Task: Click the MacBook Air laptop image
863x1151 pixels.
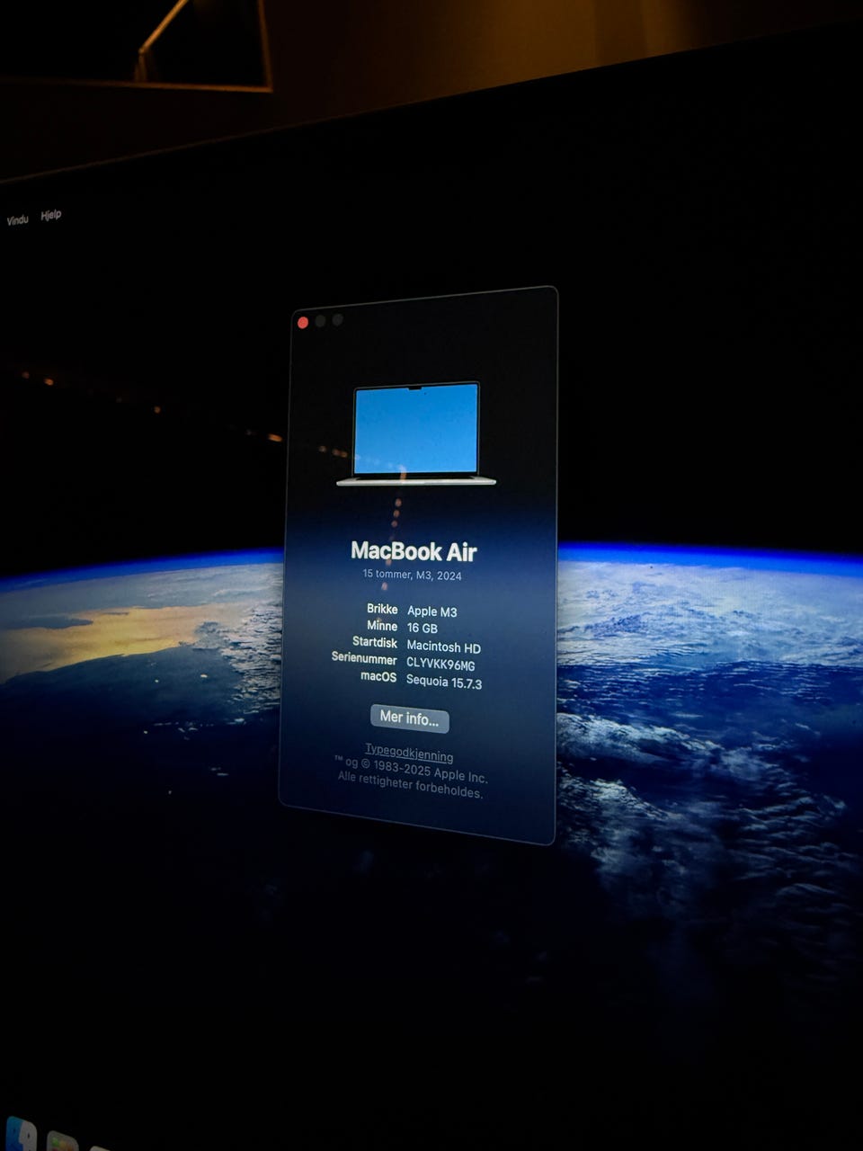Action: [416, 434]
